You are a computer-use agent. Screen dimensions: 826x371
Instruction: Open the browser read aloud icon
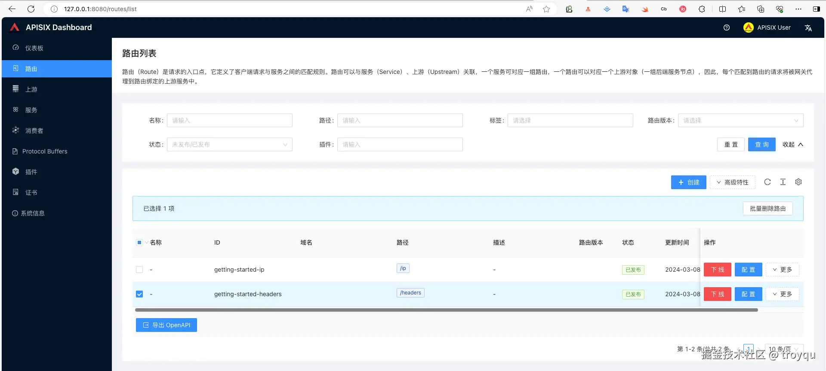[529, 9]
